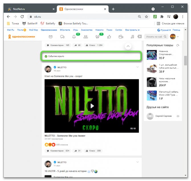191x181 pixels.
Task: Open a new browser tab
Action: coord(113,9)
